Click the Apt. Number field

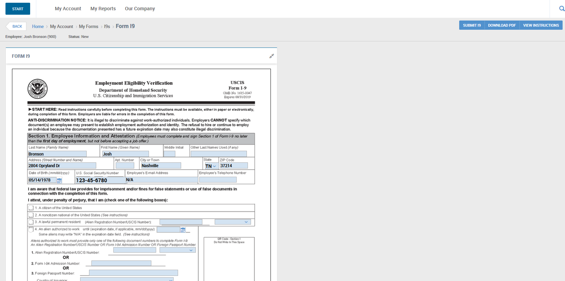(125, 165)
